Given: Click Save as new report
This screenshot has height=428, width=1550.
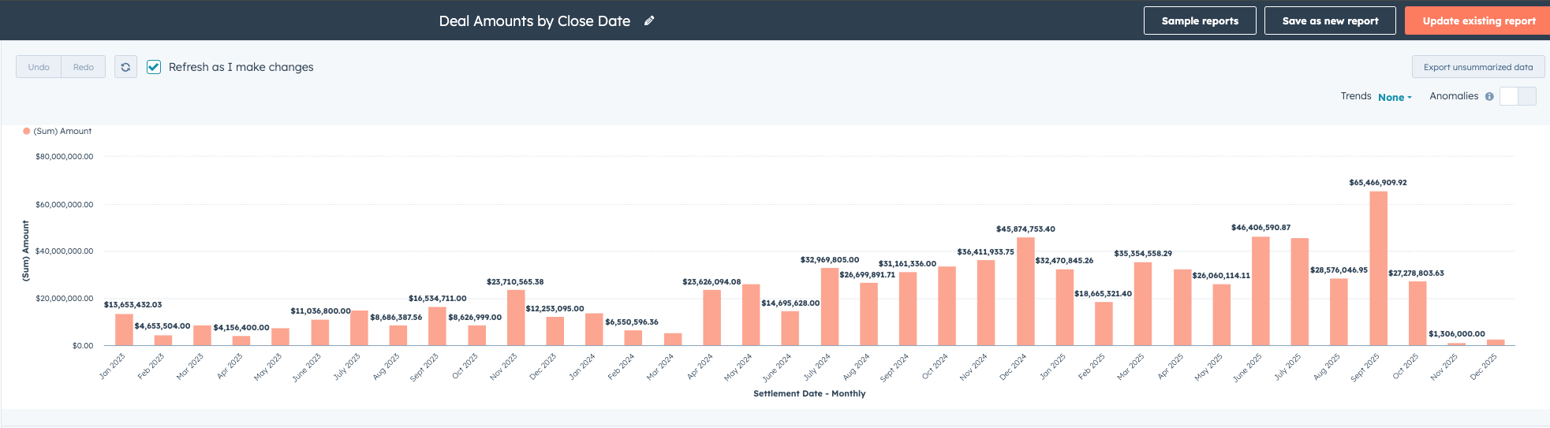Looking at the screenshot, I should 1330,20.
